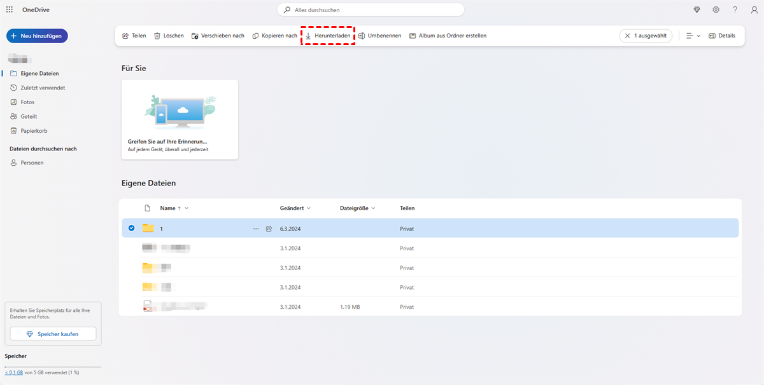
Task: Open the Geändert column dropdown
Action: click(x=309, y=208)
